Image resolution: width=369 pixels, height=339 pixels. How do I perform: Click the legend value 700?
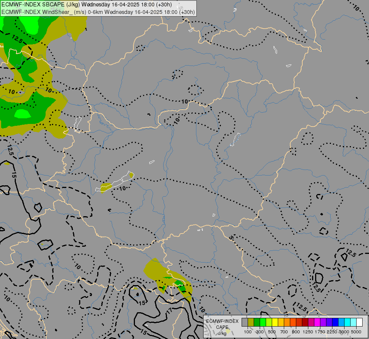284,332
